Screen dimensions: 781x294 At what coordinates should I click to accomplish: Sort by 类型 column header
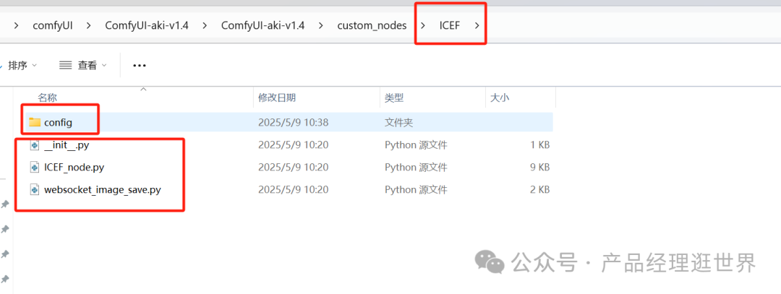(x=394, y=98)
